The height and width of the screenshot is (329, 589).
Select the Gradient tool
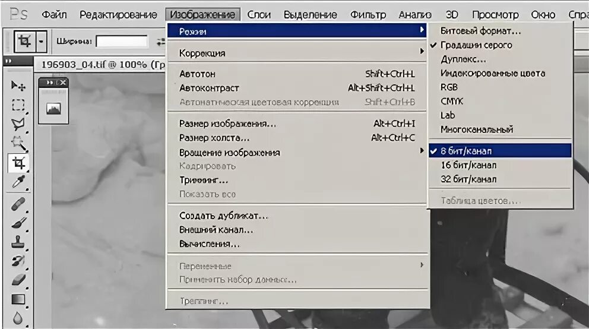click(18, 299)
